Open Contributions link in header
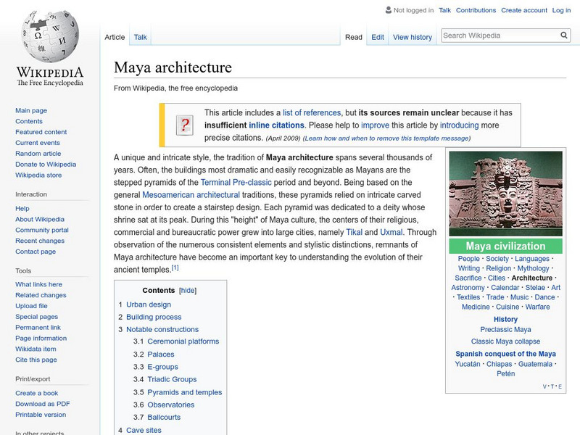 pos(476,10)
